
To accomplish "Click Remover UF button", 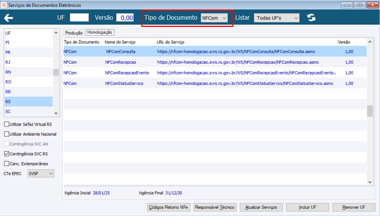I will click(354, 207).
